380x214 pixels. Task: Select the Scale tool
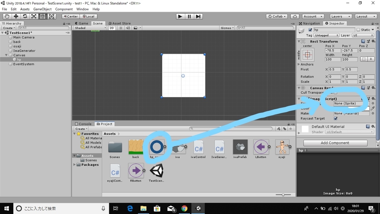pos(34,16)
